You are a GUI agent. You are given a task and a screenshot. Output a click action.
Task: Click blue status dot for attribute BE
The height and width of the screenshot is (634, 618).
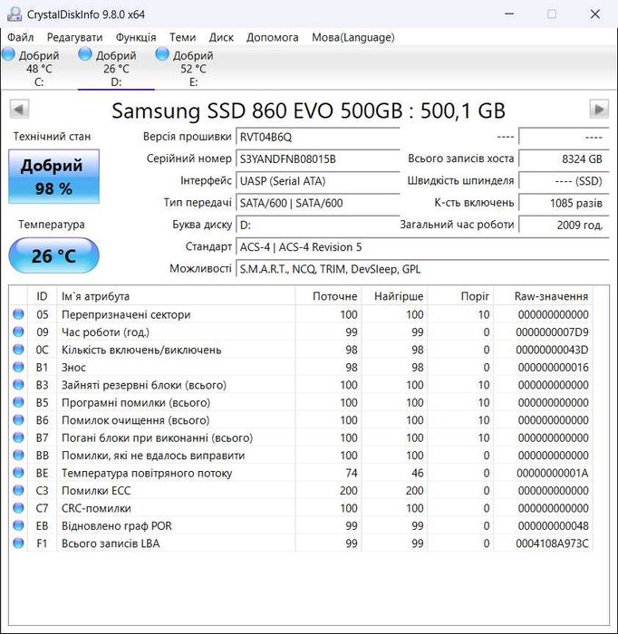pyautogui.click(x=18, y=473)
